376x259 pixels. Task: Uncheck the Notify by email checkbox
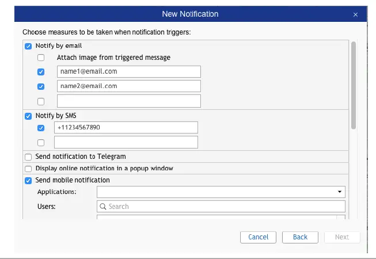pos(28,45)
